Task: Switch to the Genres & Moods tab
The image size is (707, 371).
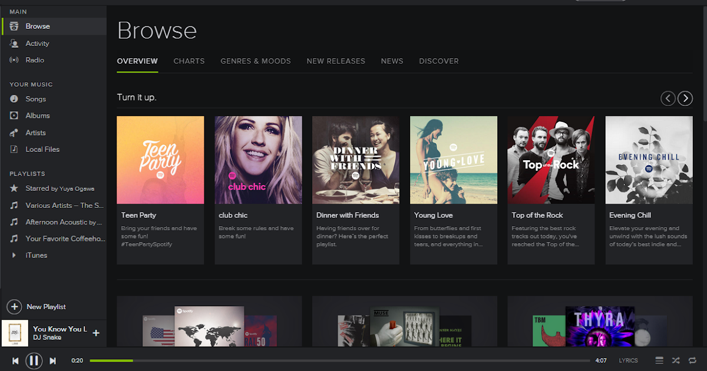Action: click(256, 61)
